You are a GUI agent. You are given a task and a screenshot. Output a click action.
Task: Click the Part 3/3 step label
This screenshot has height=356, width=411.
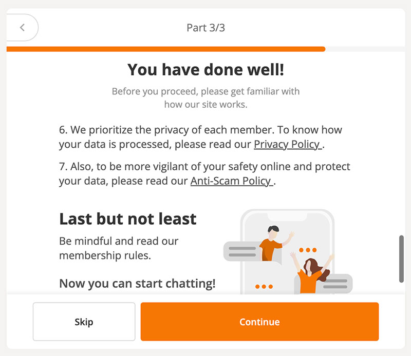[x=206, y=28]
